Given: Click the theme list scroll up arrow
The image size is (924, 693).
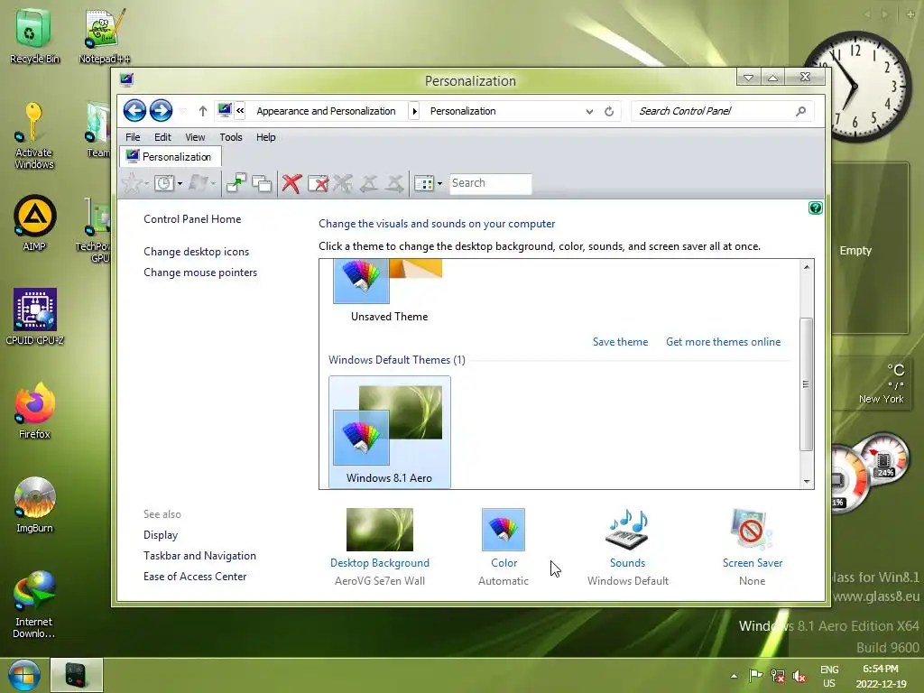Looking at the screenshot, I should 807,267.
